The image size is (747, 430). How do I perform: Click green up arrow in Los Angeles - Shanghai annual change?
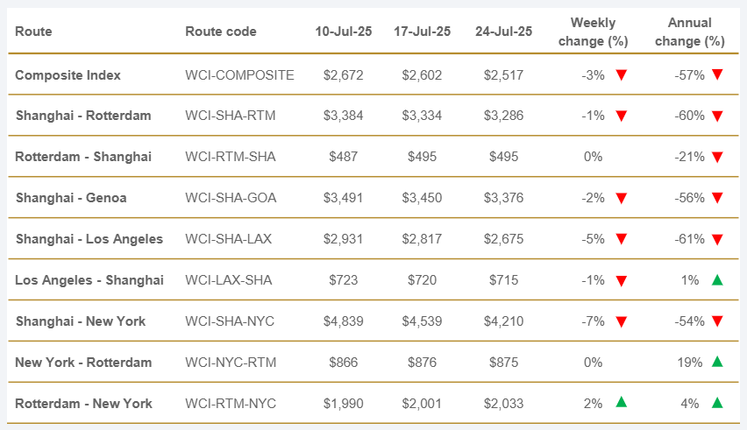[x=716, y=280]
